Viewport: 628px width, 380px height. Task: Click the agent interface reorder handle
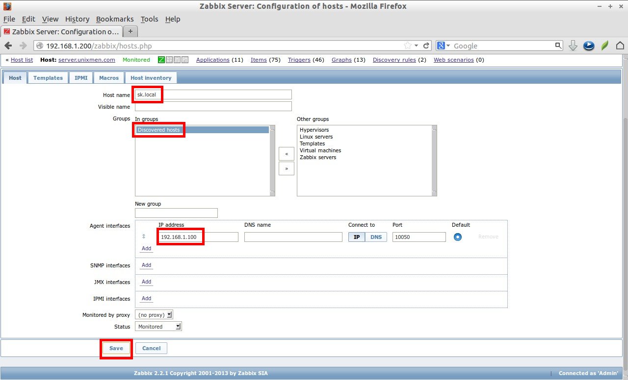tap(144, 237)
